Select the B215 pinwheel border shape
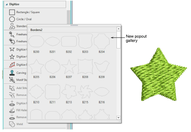 click(85, 92)
